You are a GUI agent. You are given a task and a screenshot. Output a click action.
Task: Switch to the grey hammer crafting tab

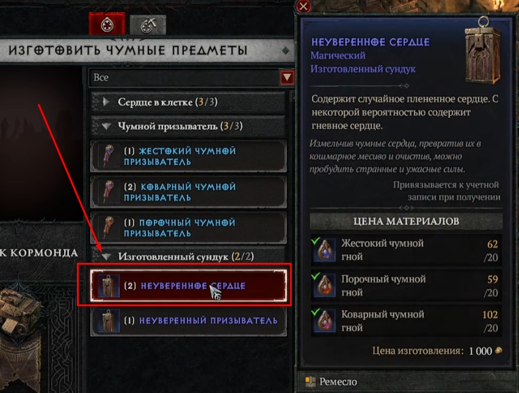tap(148, 25)
